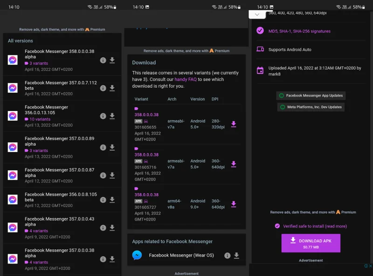Open variant 358.0.0.0.38 build 301605716

click(x=146, y=155)
